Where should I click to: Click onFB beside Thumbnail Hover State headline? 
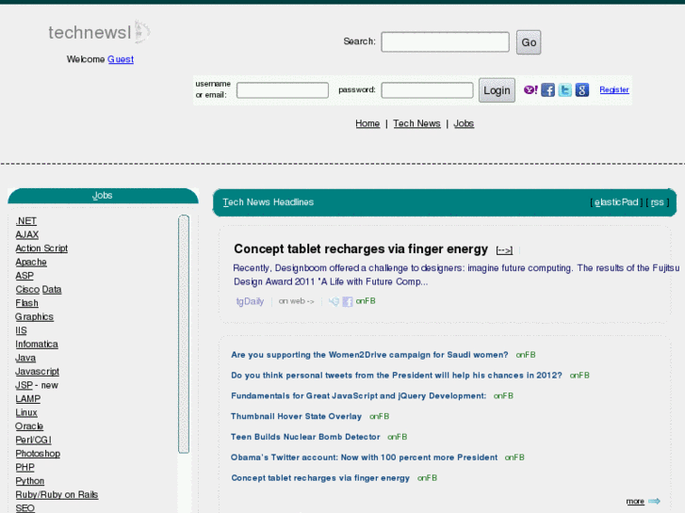(x=379, y=416)
